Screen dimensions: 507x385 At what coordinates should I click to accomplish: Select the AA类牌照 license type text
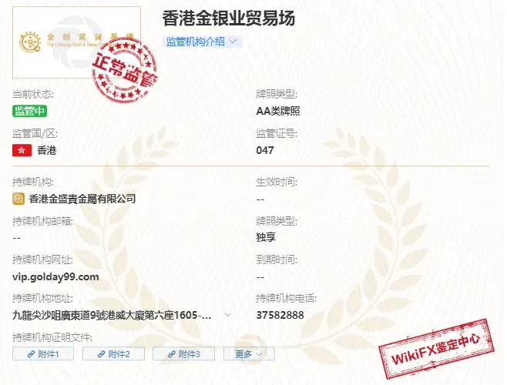[x=278, y=111]
